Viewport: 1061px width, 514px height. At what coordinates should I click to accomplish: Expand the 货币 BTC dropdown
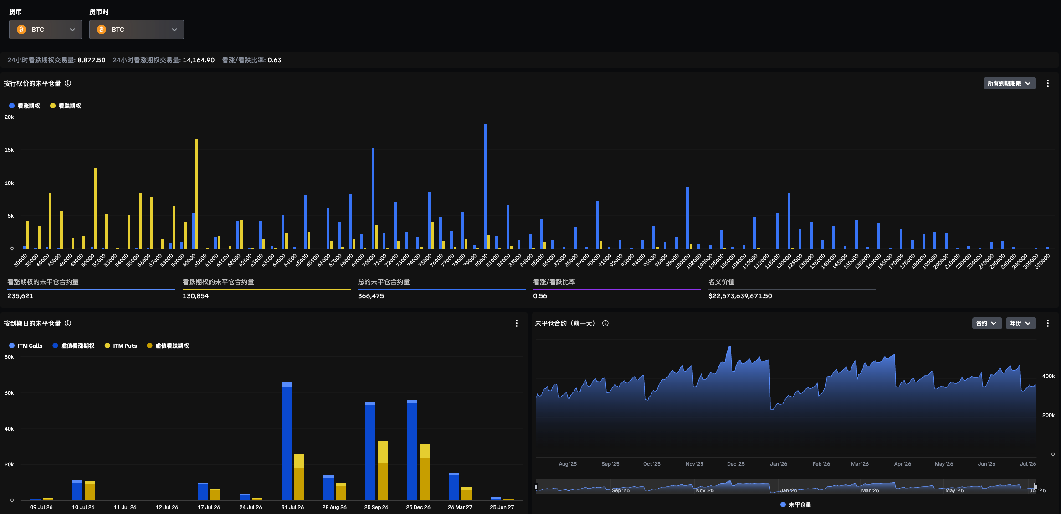(x=46, y=30)
